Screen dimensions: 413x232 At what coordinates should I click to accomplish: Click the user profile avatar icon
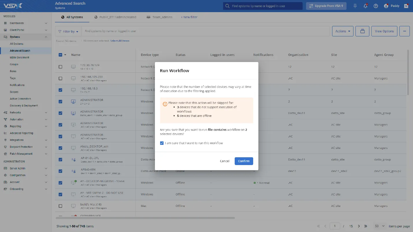386,6
